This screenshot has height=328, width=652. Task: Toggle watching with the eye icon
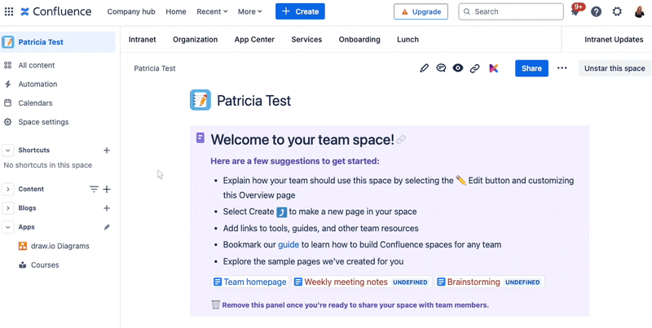pos(458,68)
